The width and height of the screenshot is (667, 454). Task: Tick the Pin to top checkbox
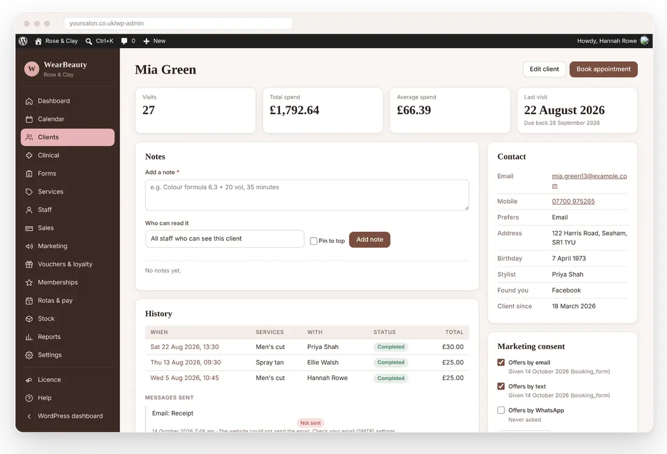[313, 241]
